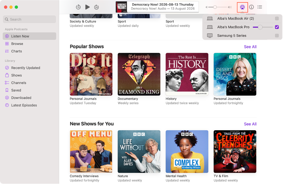The width and height of the screenshot is (286, 184).
Task: Open Life Without with Alan Davies
Action: [x=139, y=152]
